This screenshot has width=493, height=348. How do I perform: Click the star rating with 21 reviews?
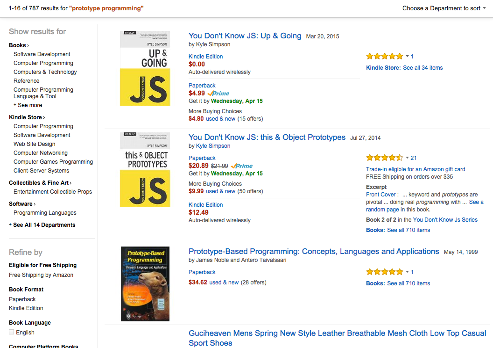click(x=385, y=158)
